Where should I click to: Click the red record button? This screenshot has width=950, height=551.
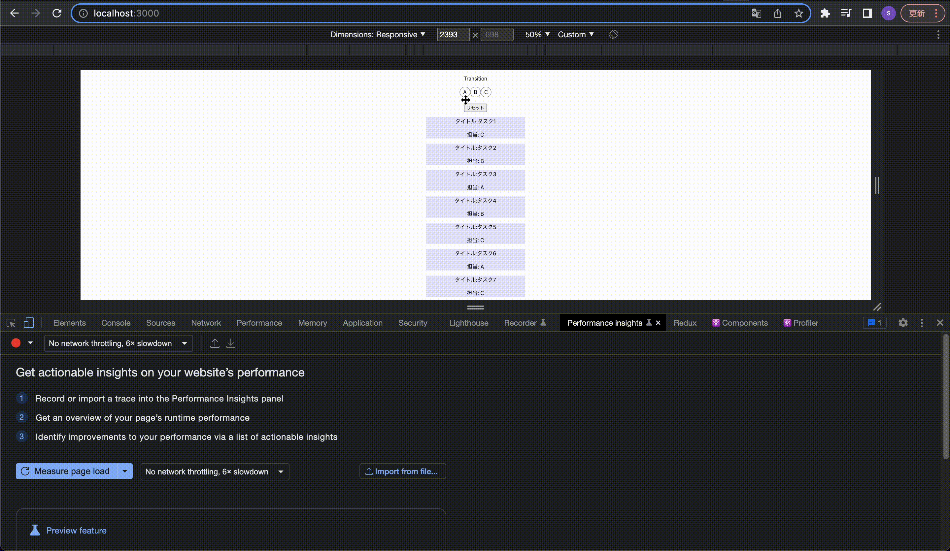click(16, 343)
